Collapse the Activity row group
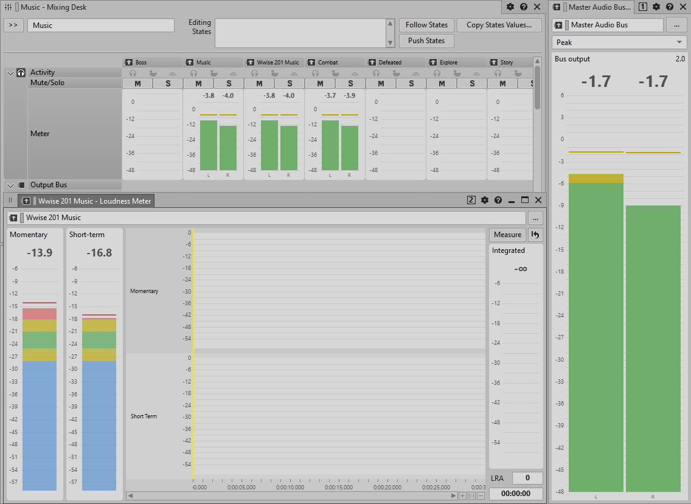 pyautogui.click(x=10, y=73)
